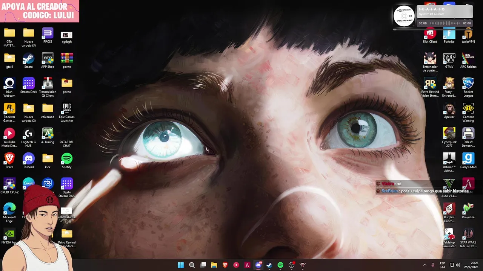The height and width of the screenshot is (271, 483).
Task: Click the Steal This Album cover art
Action: (404, 16)
